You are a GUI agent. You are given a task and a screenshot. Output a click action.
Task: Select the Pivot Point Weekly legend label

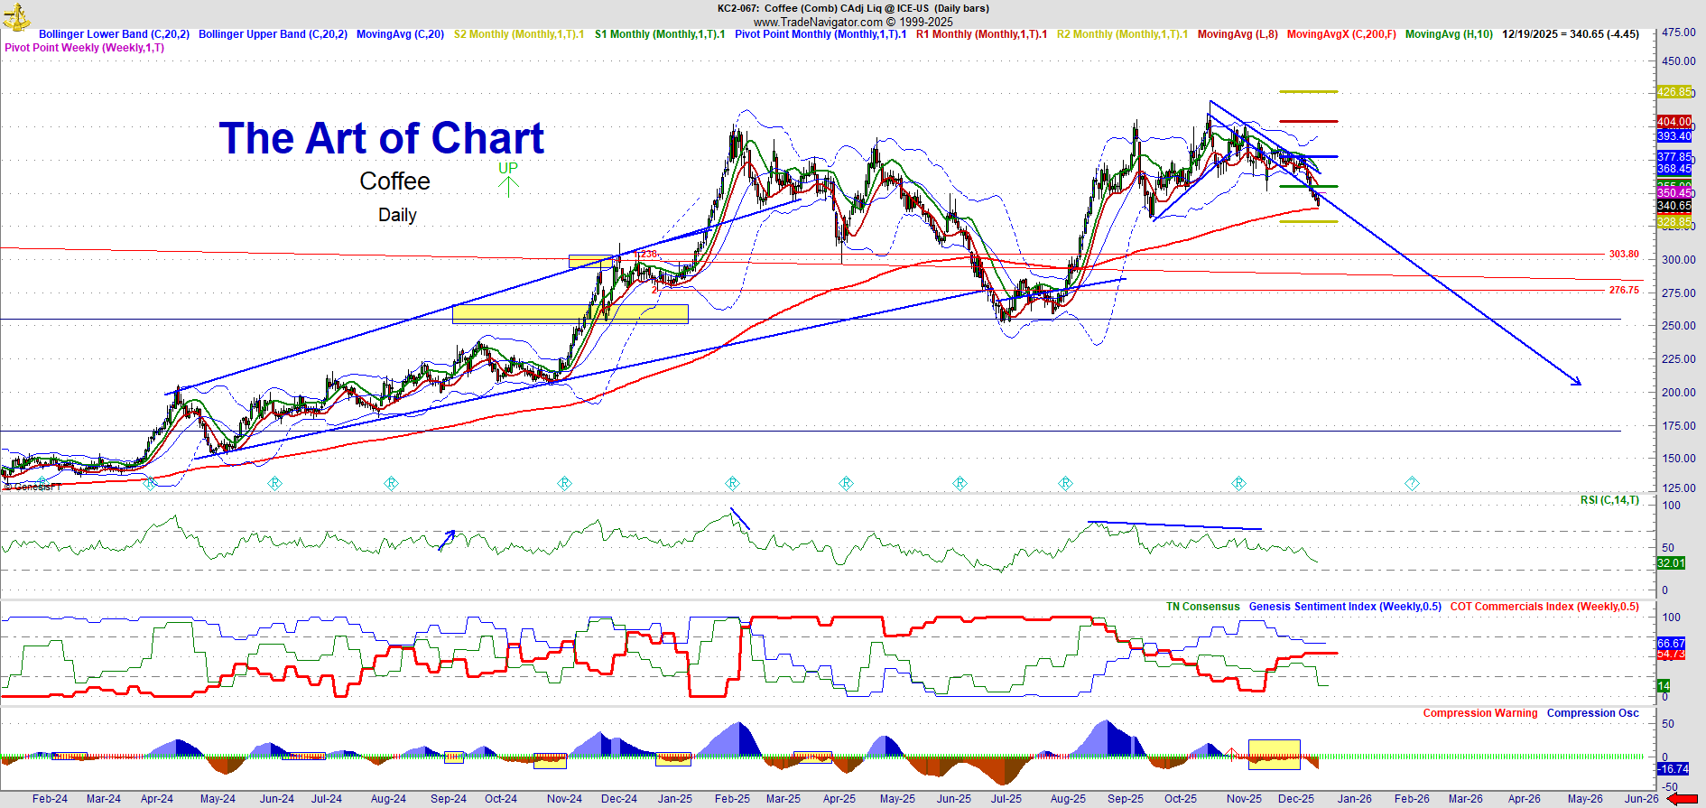click(84, 48)
